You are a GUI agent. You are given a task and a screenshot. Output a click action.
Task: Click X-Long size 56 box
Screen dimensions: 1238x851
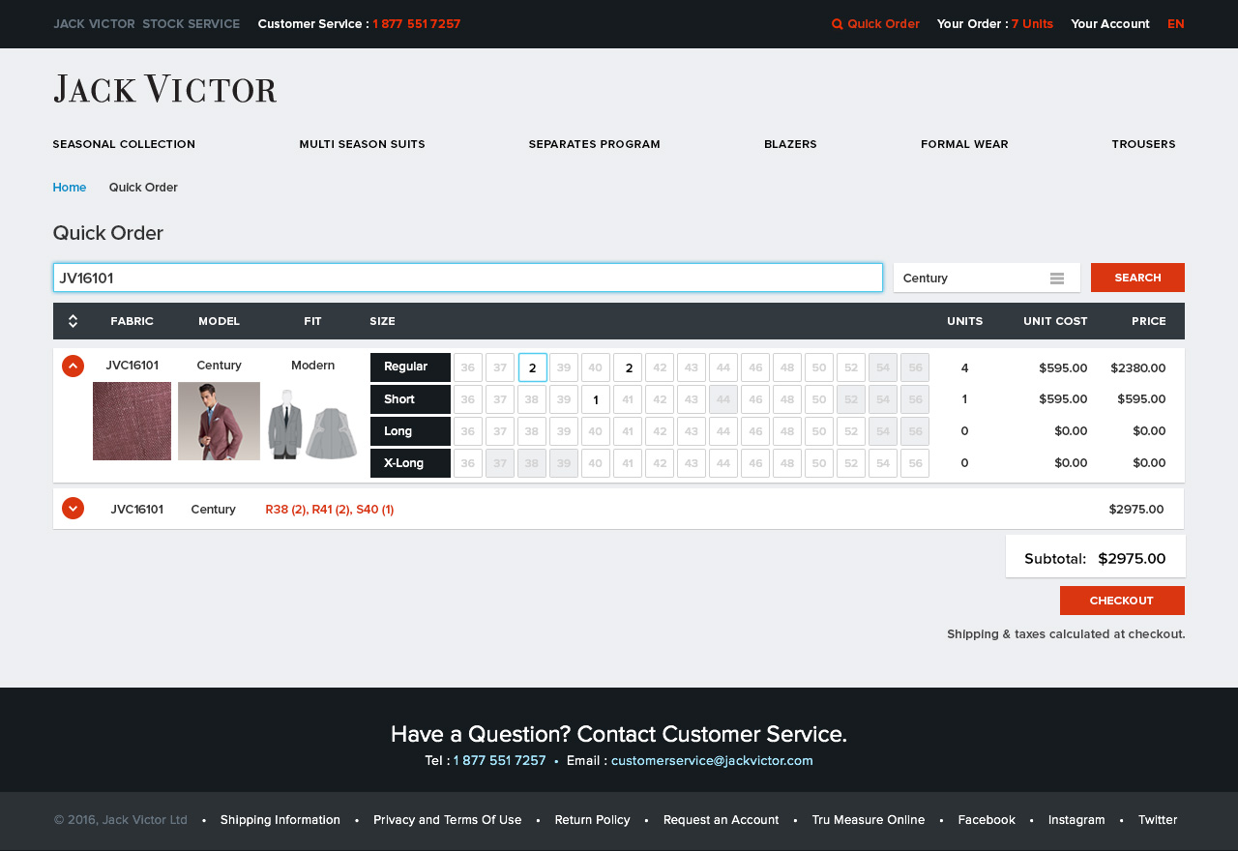click(915, 463)
